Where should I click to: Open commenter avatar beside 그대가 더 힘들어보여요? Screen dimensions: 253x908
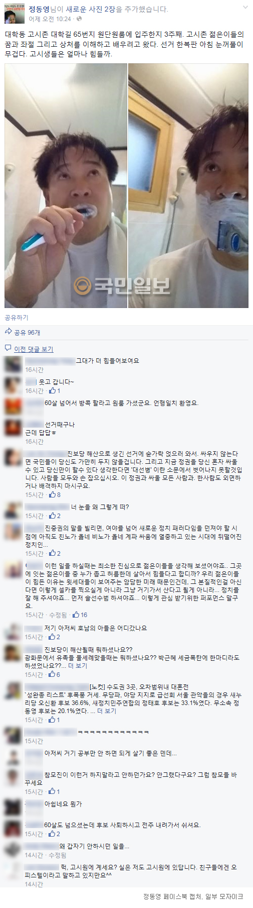pos(13,364)
